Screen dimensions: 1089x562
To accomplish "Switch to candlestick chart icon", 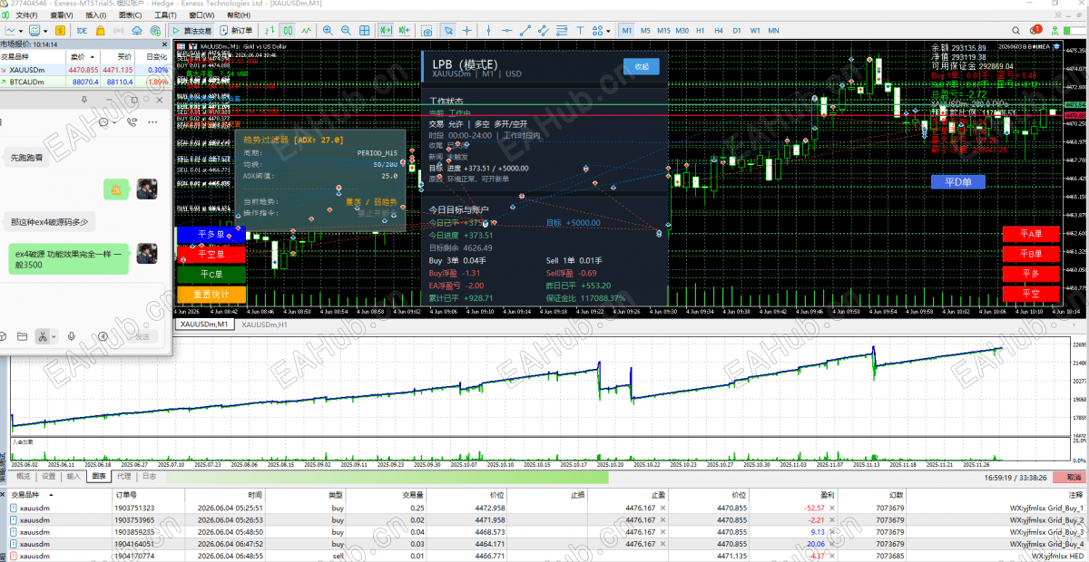I will click(x=288, y=30).
